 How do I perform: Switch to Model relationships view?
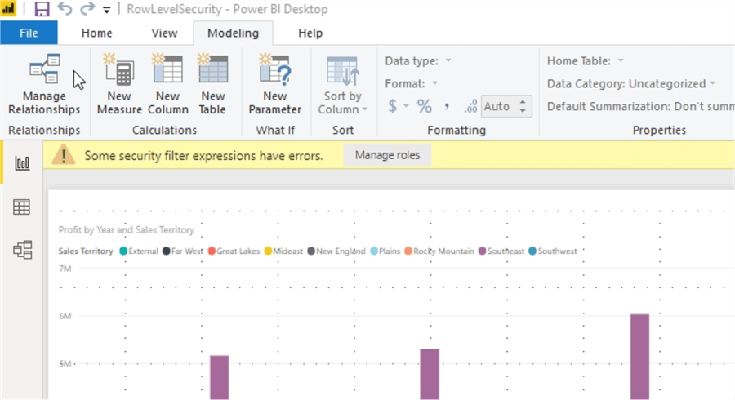[x=22, y=250]
